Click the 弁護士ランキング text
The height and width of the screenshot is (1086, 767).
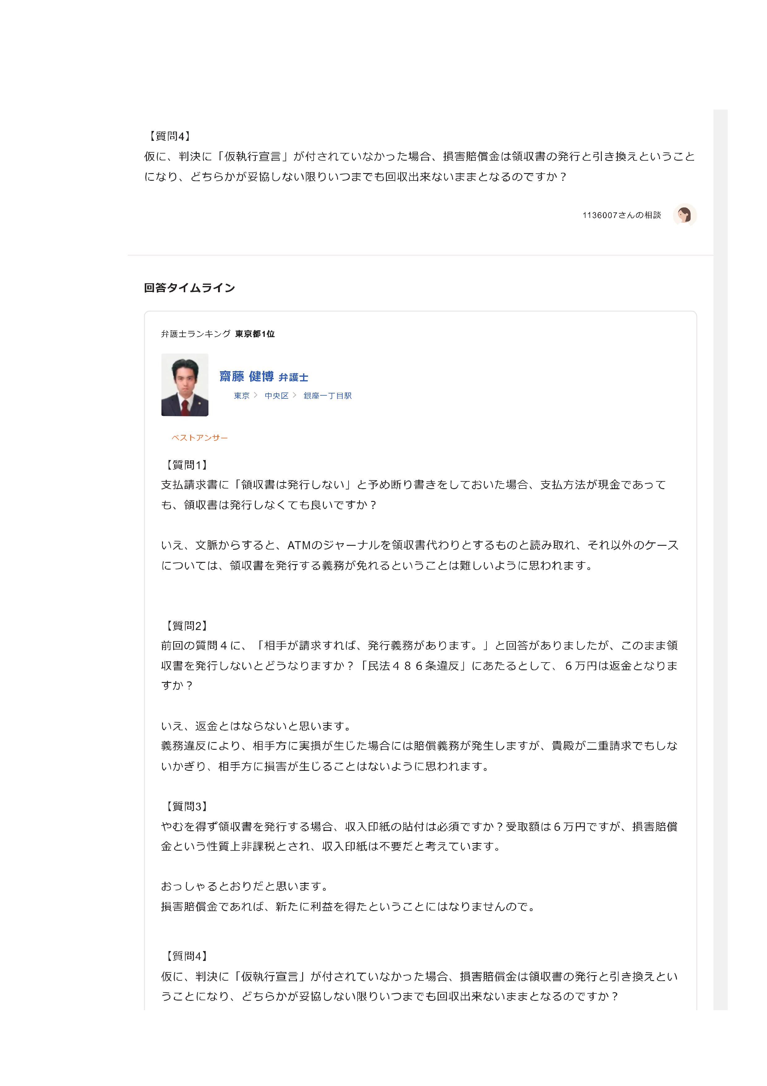(196, 334)
